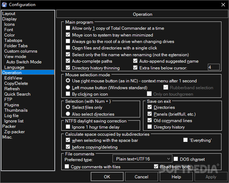Enable Open files with a single click
This screenshot has width=229, height=183.
click(x=68, y=48)
